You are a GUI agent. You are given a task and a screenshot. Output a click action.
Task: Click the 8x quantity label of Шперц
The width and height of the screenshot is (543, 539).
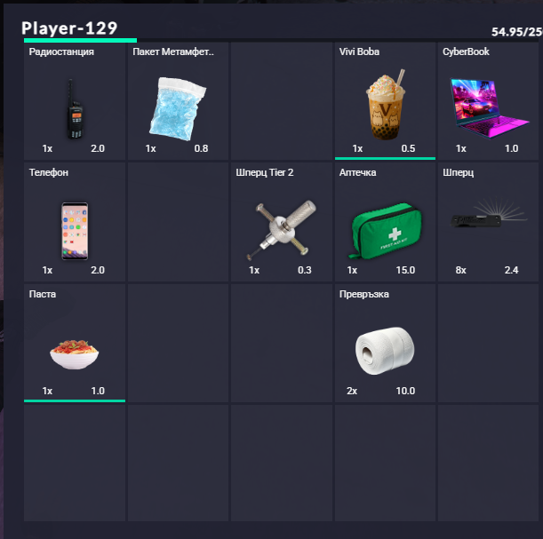[x=460, y=270]
